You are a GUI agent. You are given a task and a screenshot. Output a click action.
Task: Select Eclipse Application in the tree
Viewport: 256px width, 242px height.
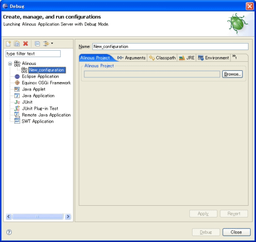41,76
